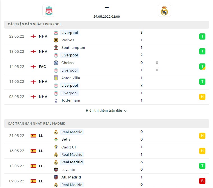This screenshot has width=213, height=188.
Task: Open 'Hiển thị thêm trận đấu' link
Action: click(104, 111)
